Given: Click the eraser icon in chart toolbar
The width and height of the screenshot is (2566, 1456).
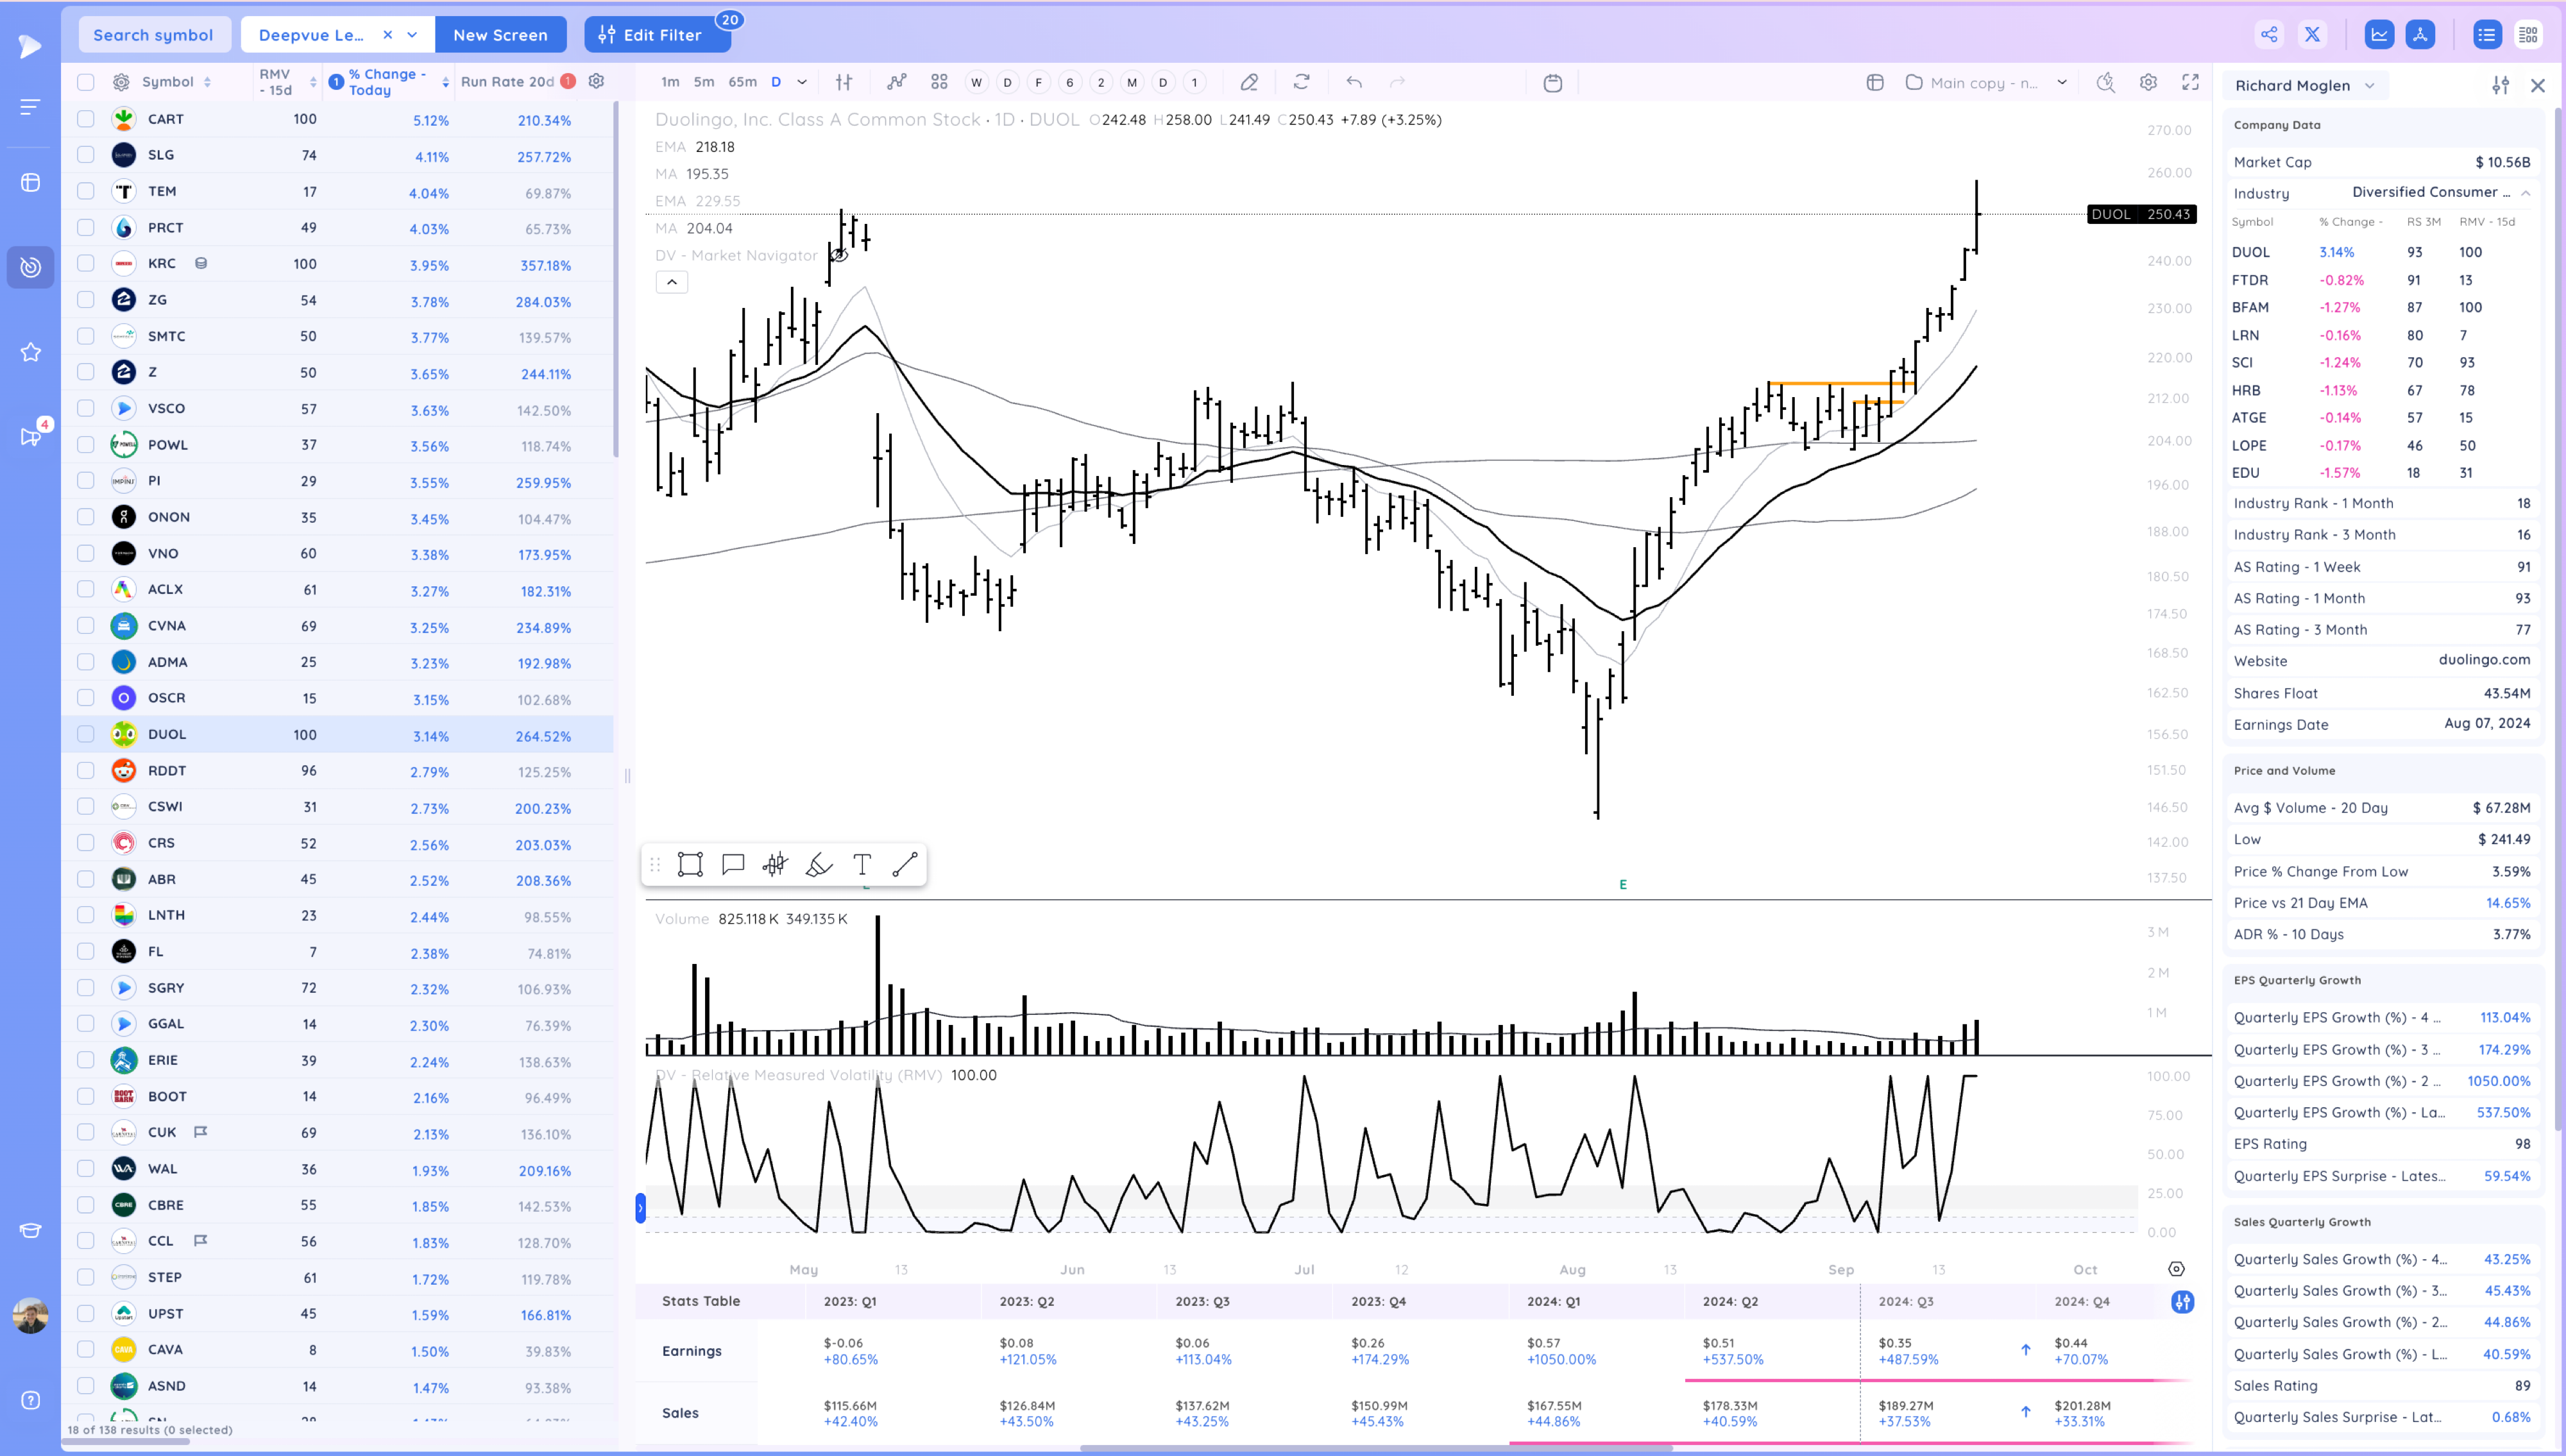Looking at the screenshot, I should (x=1249, y=82).
